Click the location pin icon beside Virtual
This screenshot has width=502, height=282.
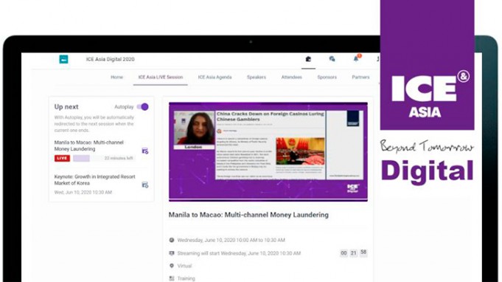pos(172,266)
